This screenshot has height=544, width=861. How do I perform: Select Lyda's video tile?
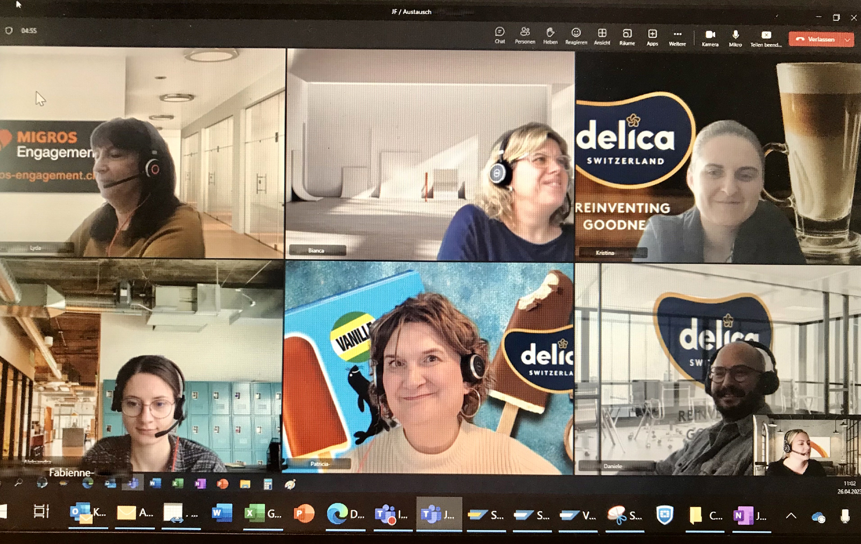pos(142,152)
